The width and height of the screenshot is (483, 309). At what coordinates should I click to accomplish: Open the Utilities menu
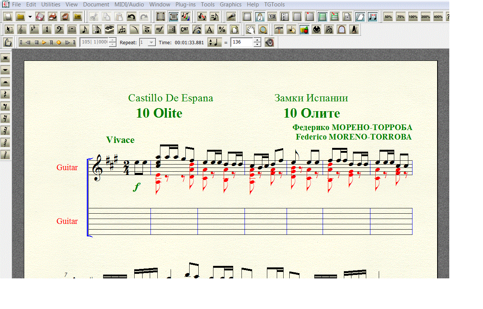[51, 5]
